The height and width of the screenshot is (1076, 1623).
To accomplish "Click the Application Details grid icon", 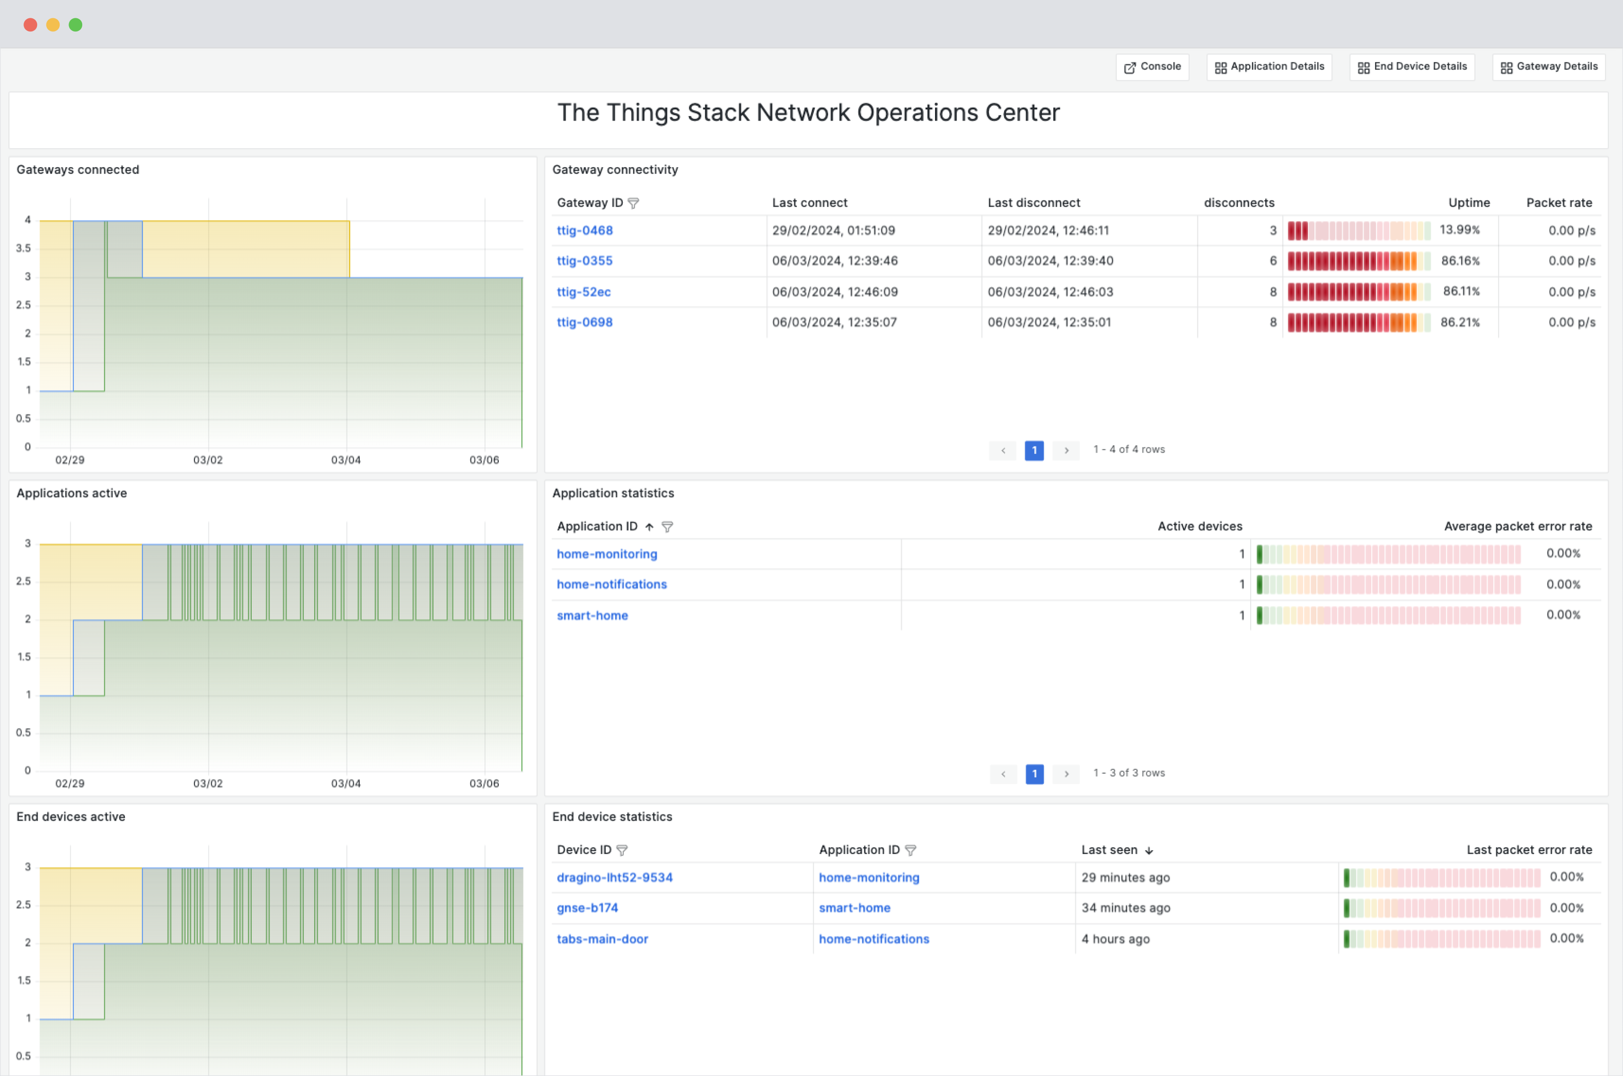I will [1221, 67].
